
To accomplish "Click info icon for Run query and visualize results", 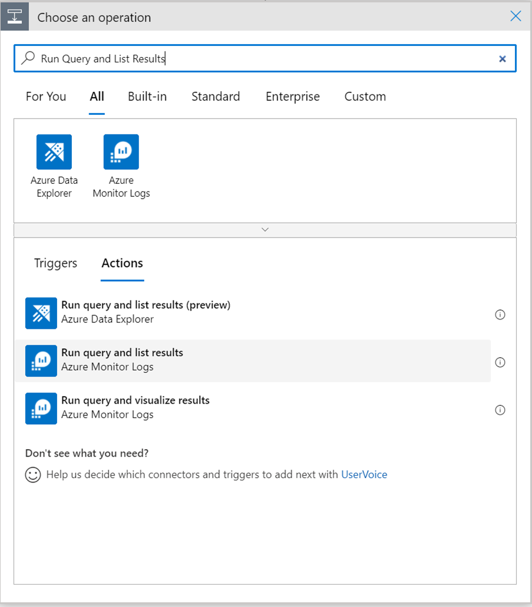I will 500,410.
